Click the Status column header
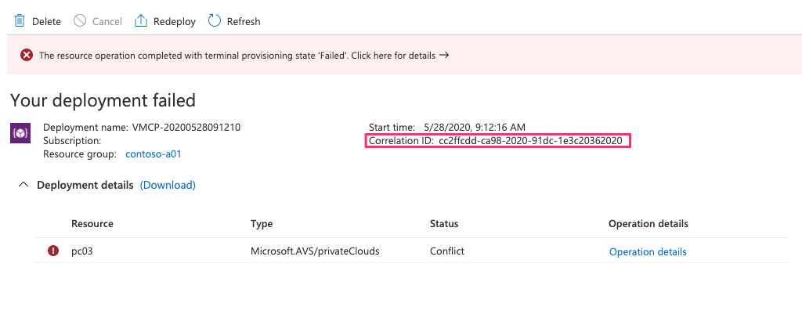The height and width of the screenshot is (336, 802). [x=444, y=224]
